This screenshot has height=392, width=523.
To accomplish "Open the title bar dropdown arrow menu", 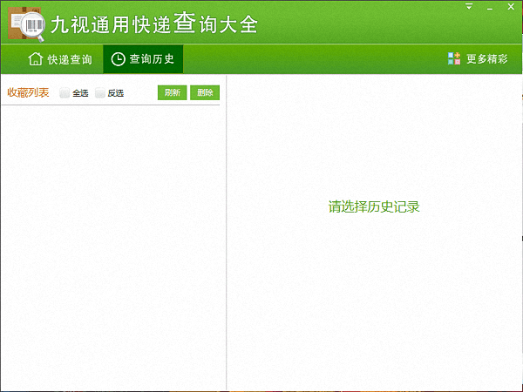I will [470, 7].
